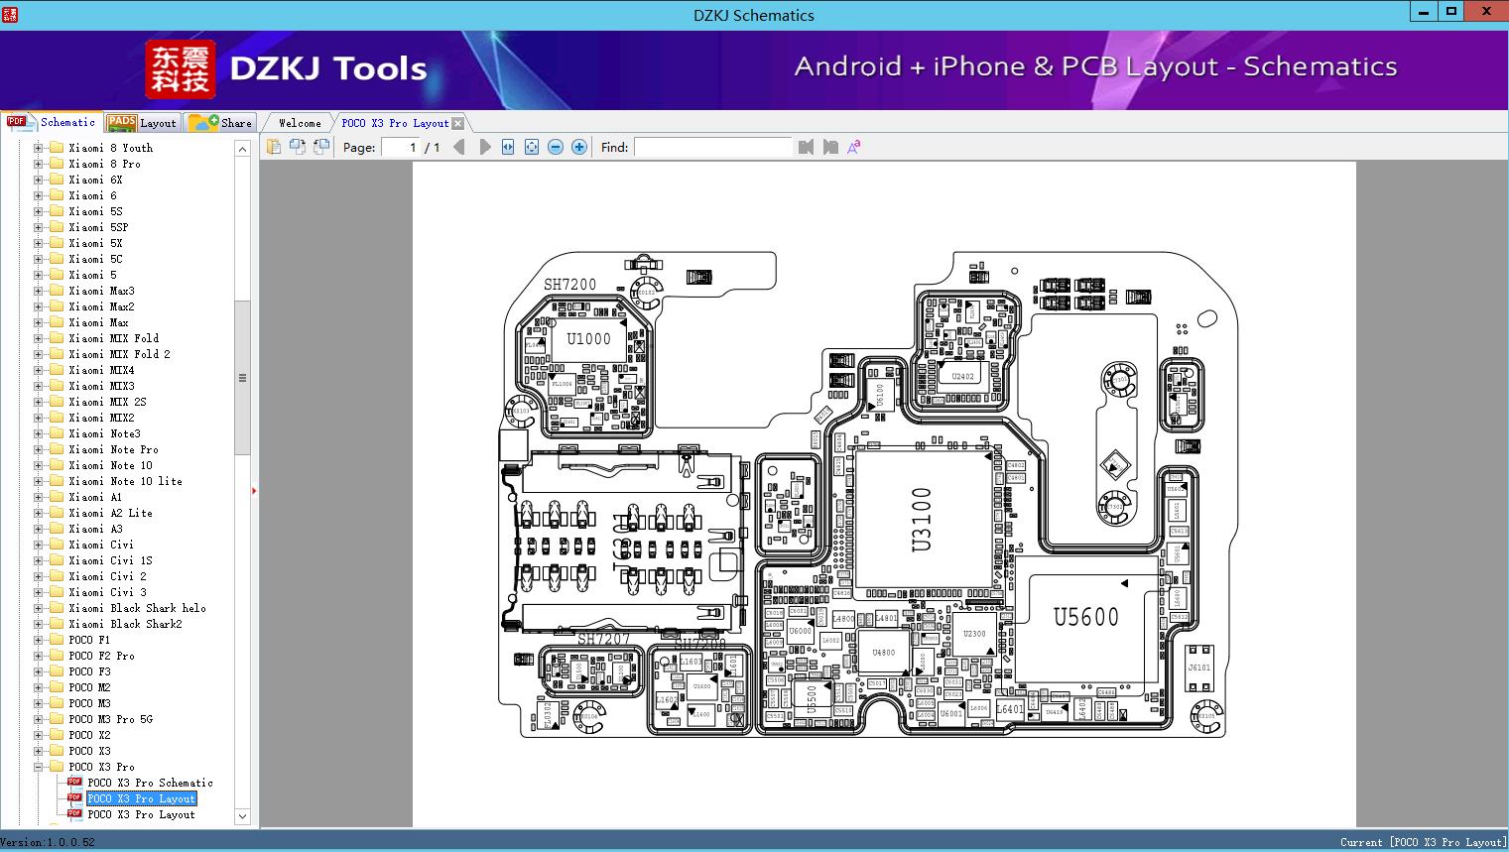This screenshot has height=852, width=1509.
Task: Select Xiaomi 8 Pro in the tree
Action: (104, 164)
